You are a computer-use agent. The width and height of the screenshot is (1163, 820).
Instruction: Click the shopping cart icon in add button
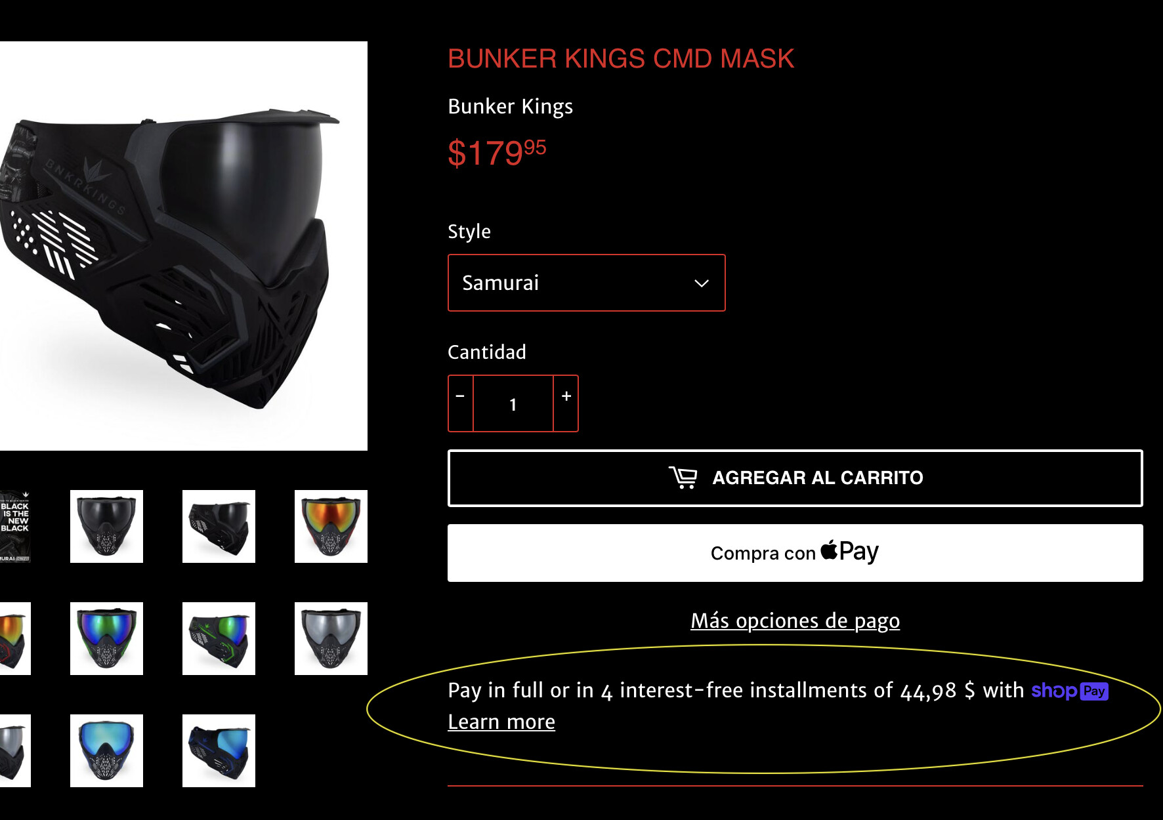point(683,478)
